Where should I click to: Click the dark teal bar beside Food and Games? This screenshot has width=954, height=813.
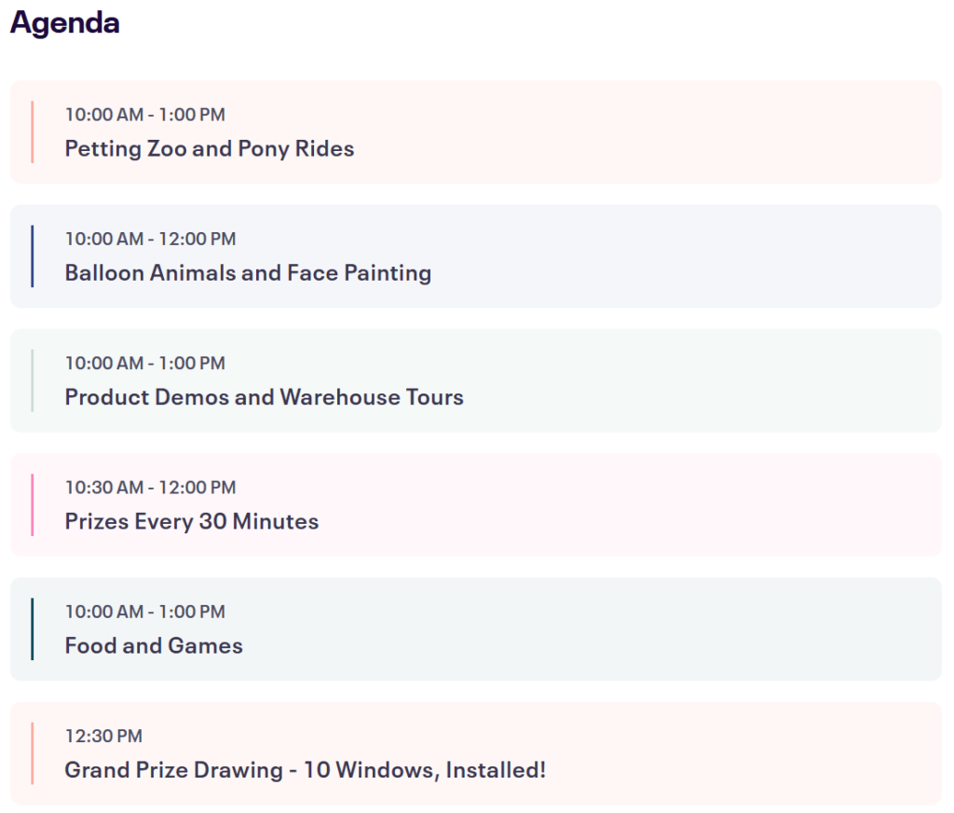tap(32, 628)
